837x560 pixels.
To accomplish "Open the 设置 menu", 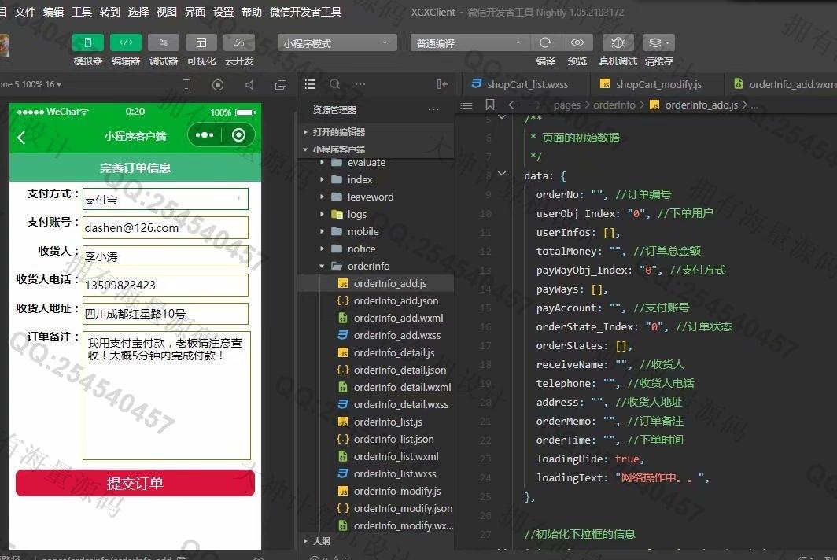I will [x=223, y=12].
